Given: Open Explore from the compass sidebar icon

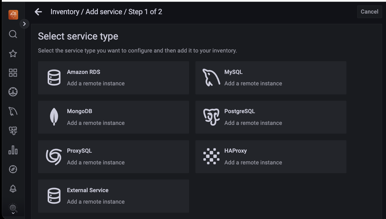Looking at the screenshot, I should pyautogui.click(x=13, y=169).
